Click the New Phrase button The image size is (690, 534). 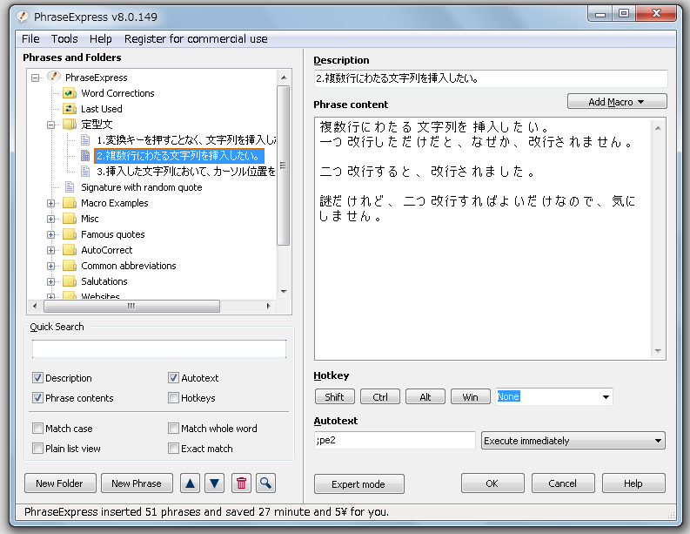tap(137, 483)
